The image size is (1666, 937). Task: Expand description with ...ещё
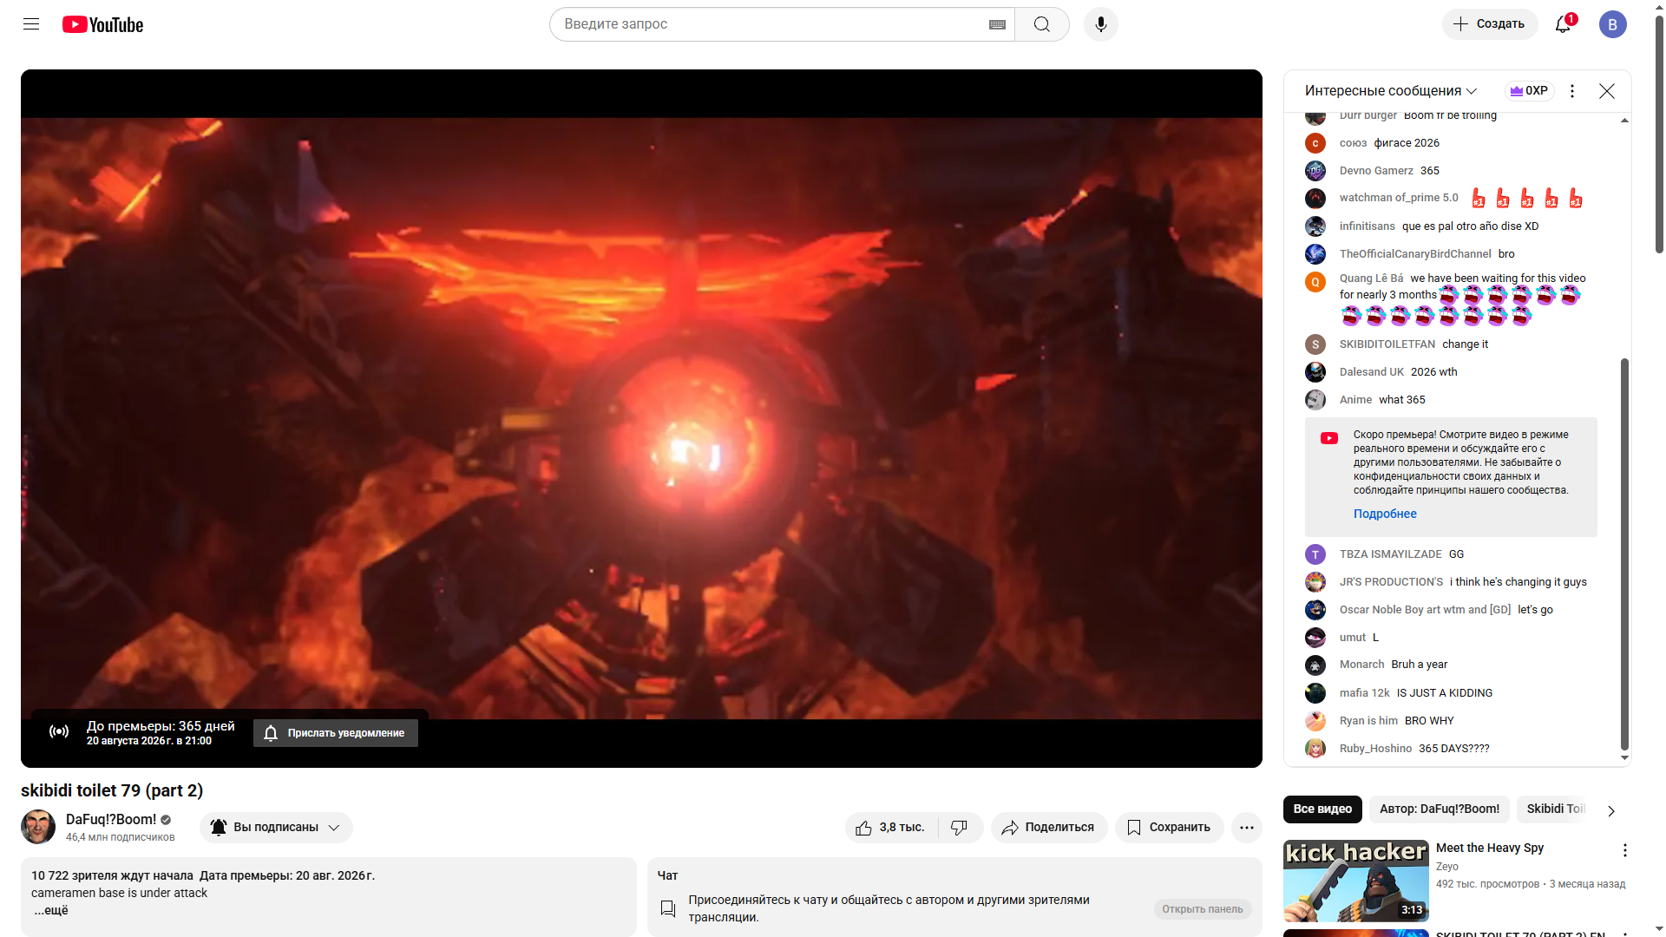pyautogui.click(x=51, y=910)
